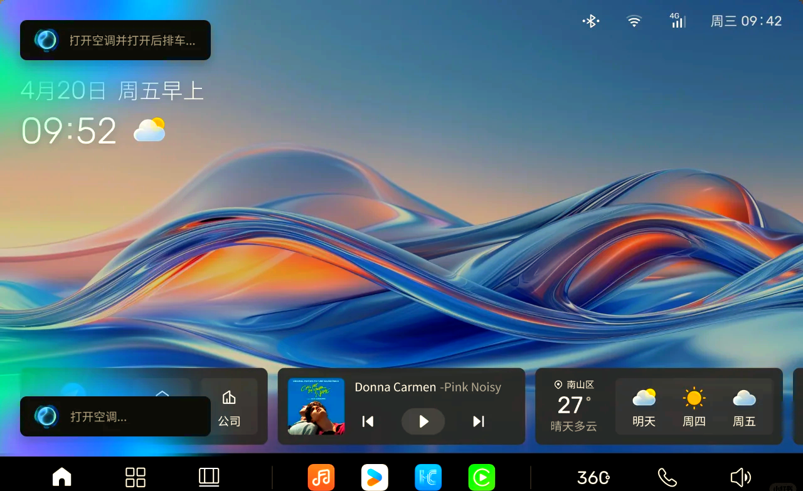
Task: Open the split-screen panel icon
Action: pos(209,477)
